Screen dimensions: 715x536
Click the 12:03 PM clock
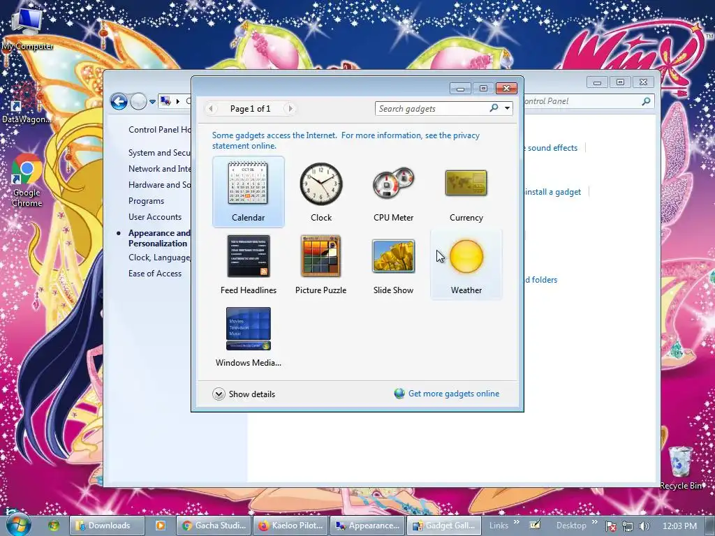tap(679, 526)
